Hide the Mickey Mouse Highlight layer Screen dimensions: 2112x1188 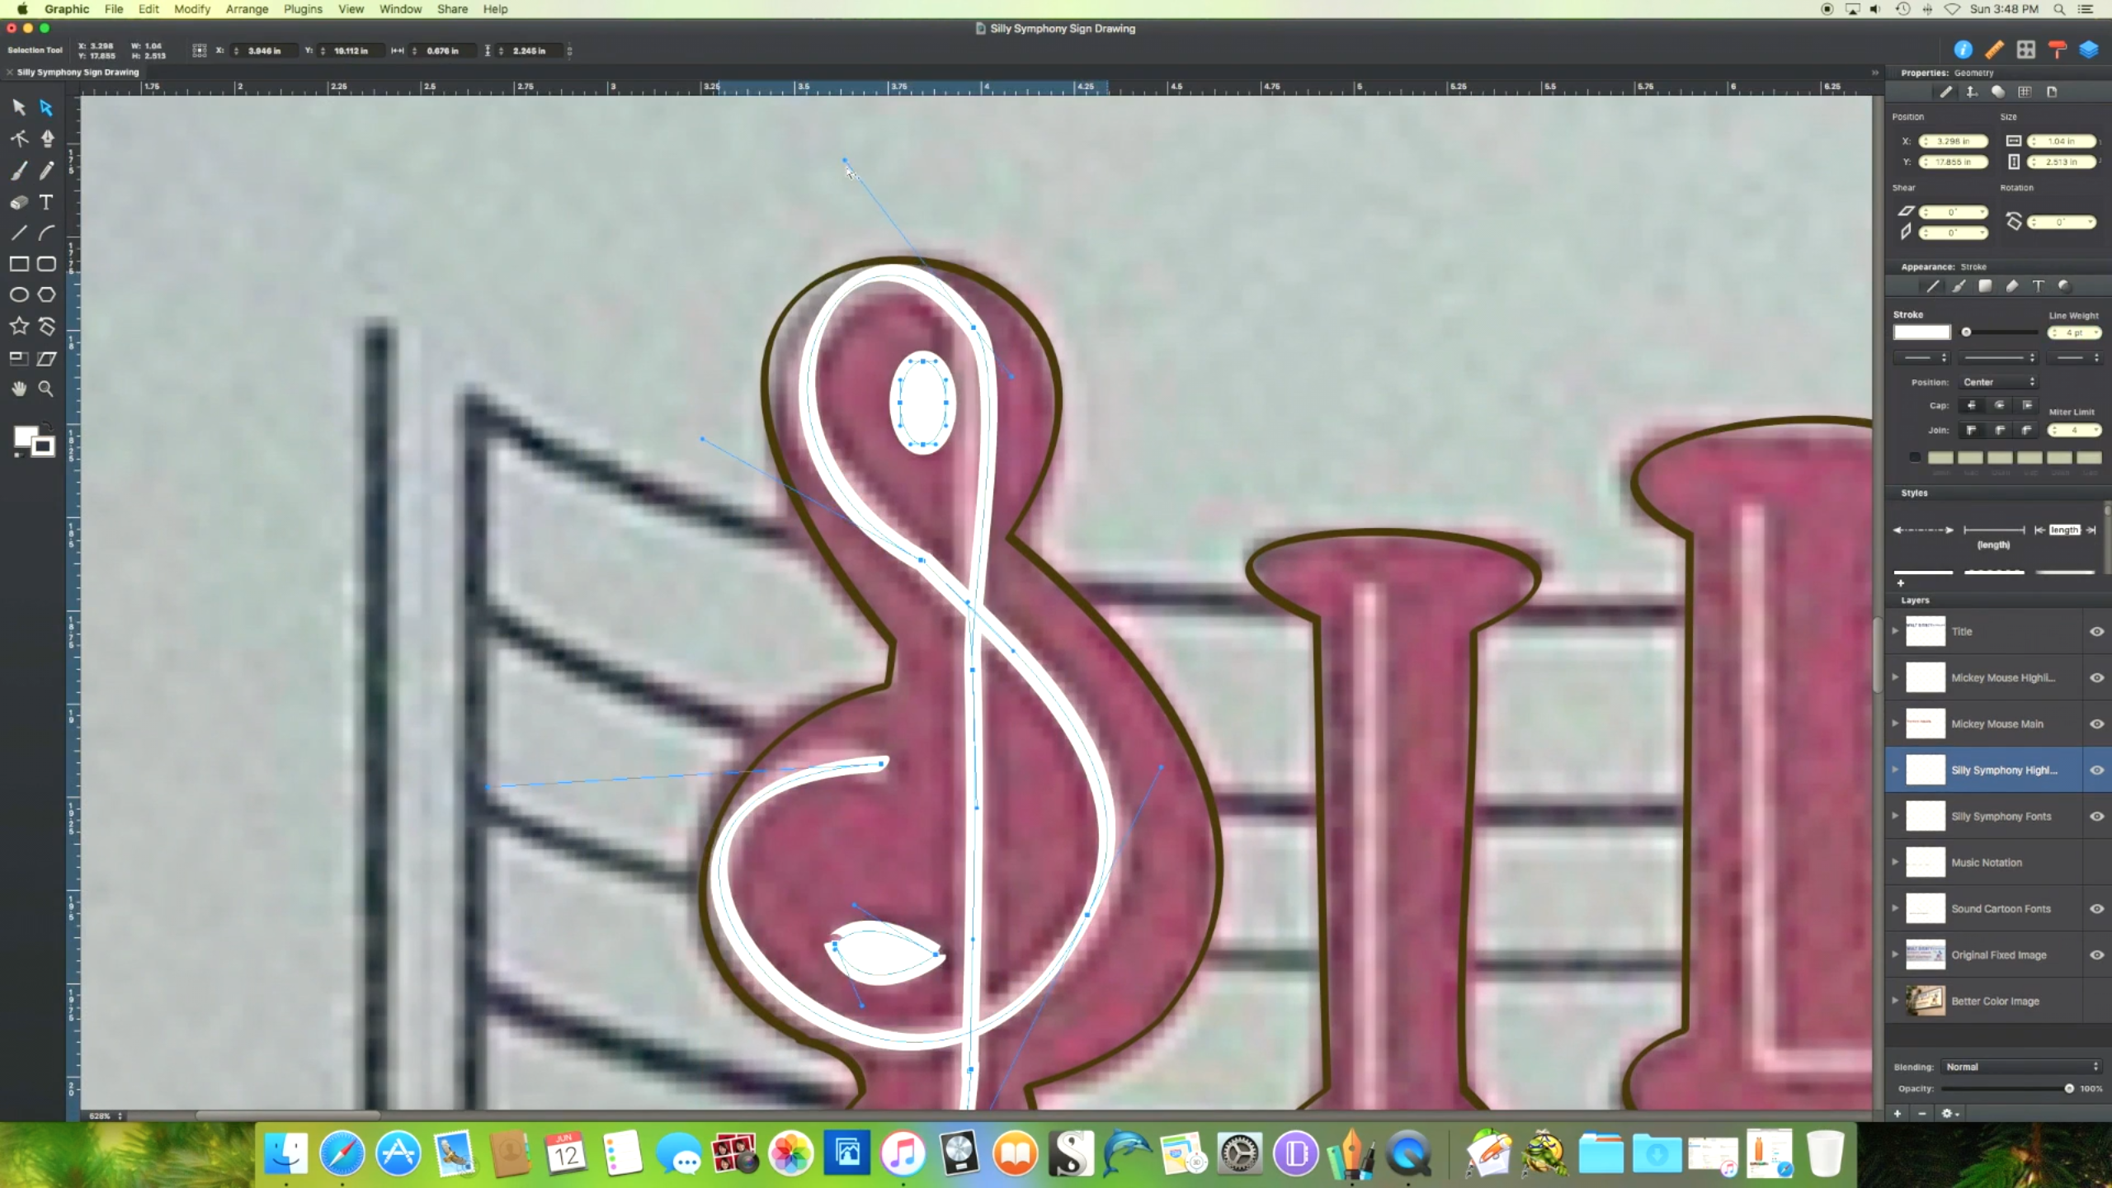pos(2096,677)
